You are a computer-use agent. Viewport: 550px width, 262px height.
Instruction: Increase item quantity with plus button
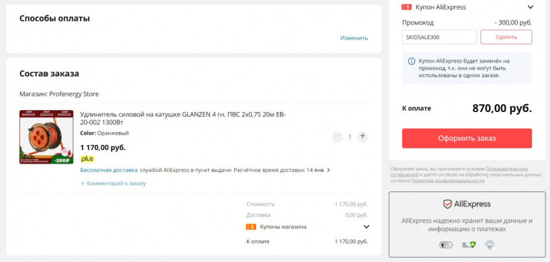pyautogui.click(x=363, y=136)
